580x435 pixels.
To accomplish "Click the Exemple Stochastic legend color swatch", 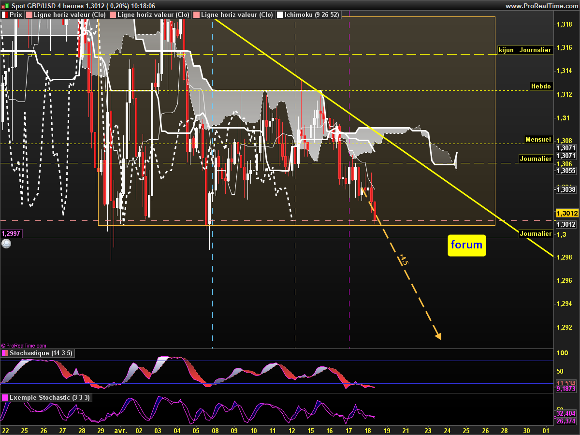I will click(x=5, y=397).
